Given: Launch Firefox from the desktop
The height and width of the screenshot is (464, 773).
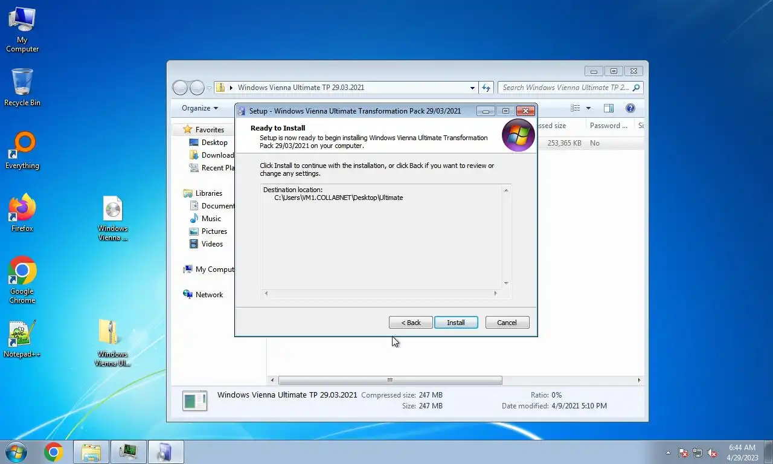Looking at the screenshot, I should pyautogui.click(x=22, y=213).
